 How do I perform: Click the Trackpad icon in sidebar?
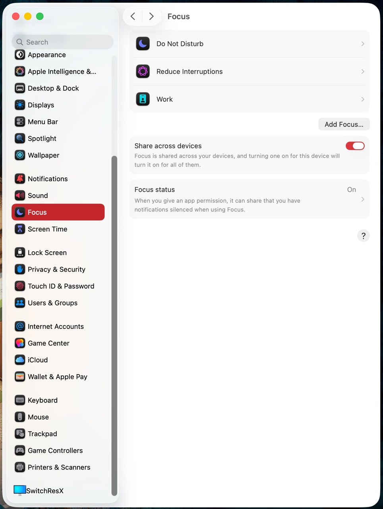pos(20,434)
